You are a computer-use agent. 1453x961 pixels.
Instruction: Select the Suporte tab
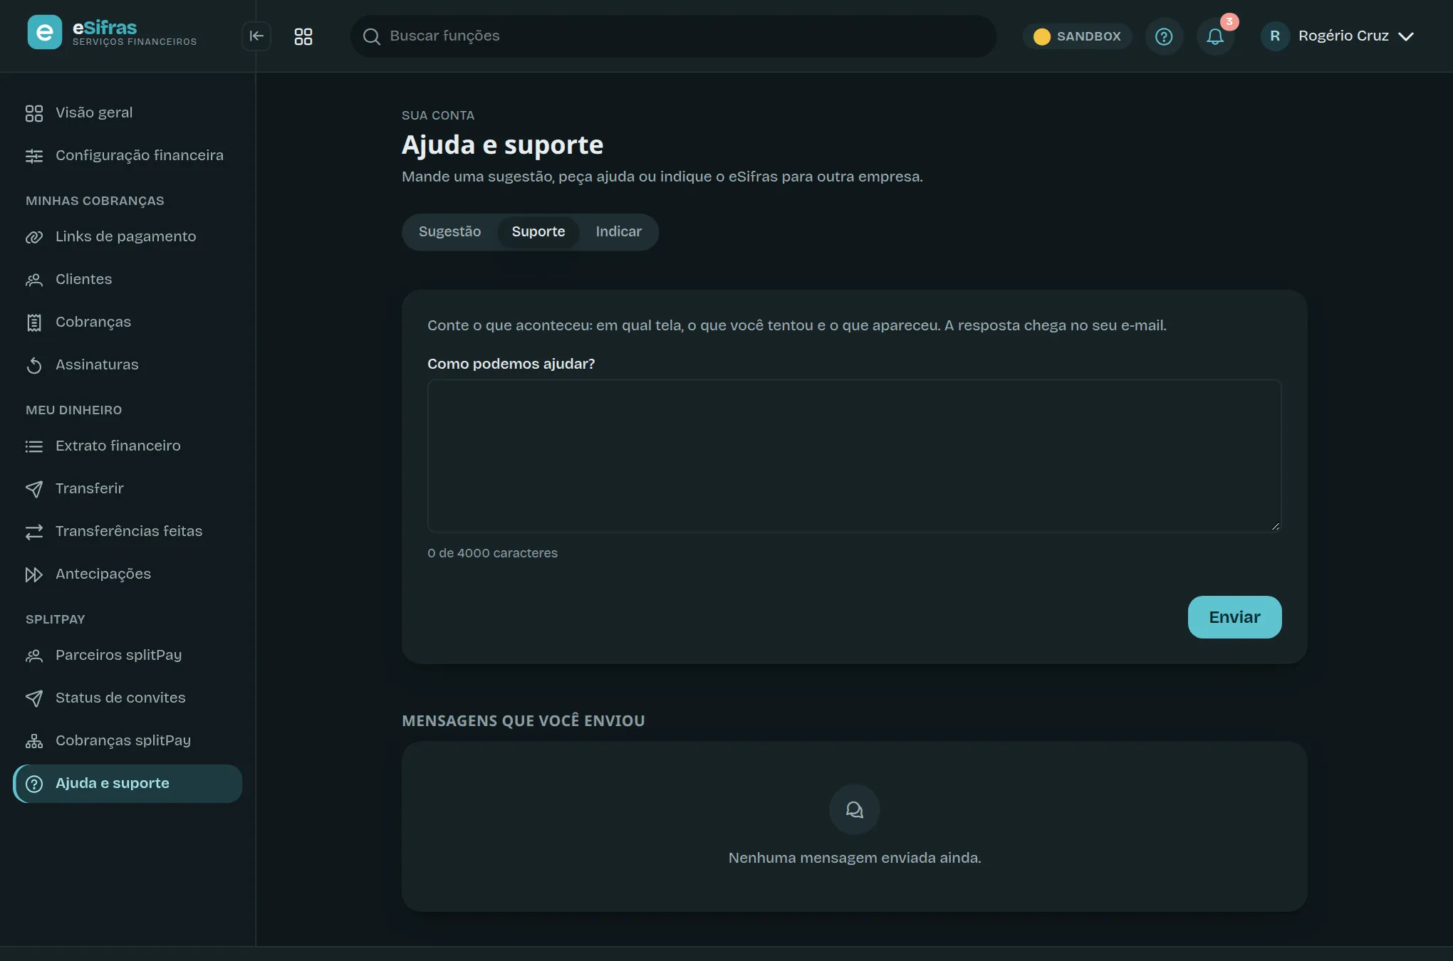[x=538, y=231]
